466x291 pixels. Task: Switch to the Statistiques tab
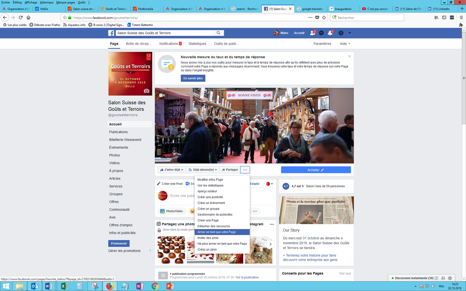click(x=197, y=44)
